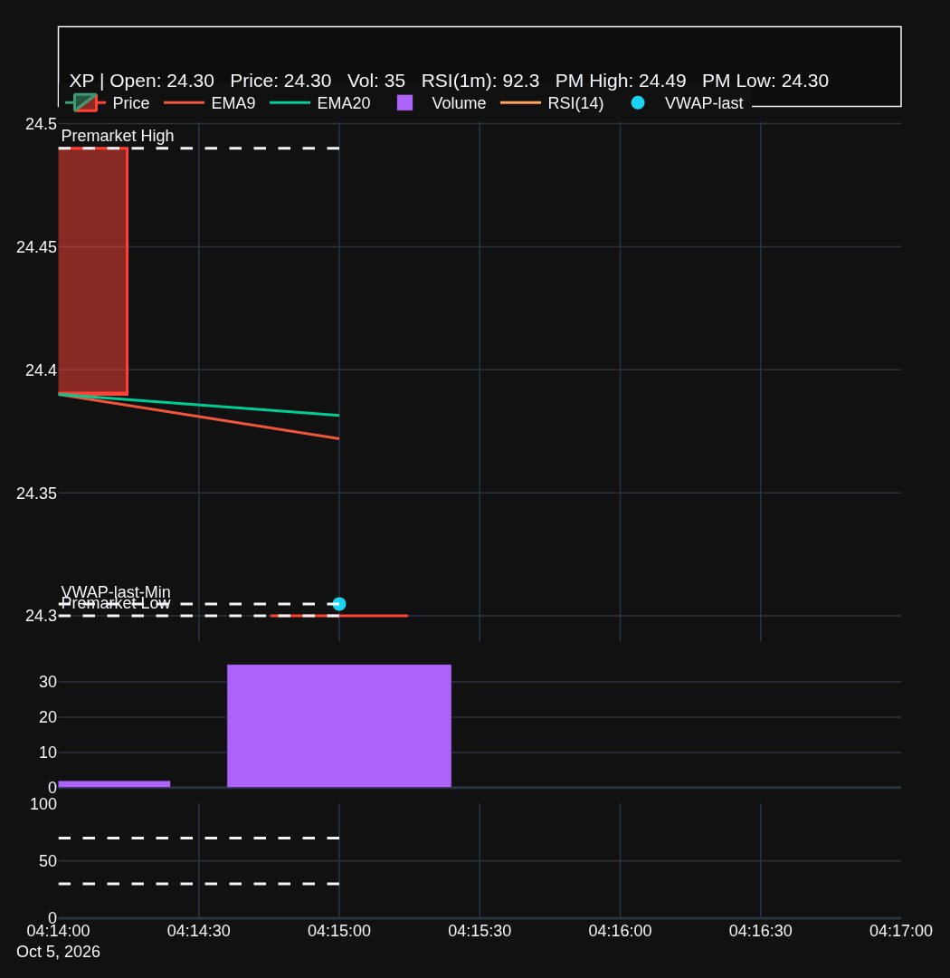Screen dimensions: 950x978
Task: Click the Premarket Low annotation label
Action: tap(115, 604)
